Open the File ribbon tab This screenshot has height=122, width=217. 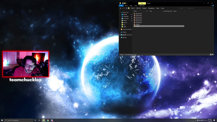[x=121, y=5]
